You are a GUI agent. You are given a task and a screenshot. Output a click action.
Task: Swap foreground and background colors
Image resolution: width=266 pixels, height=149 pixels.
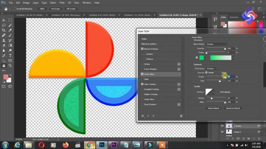10,75
